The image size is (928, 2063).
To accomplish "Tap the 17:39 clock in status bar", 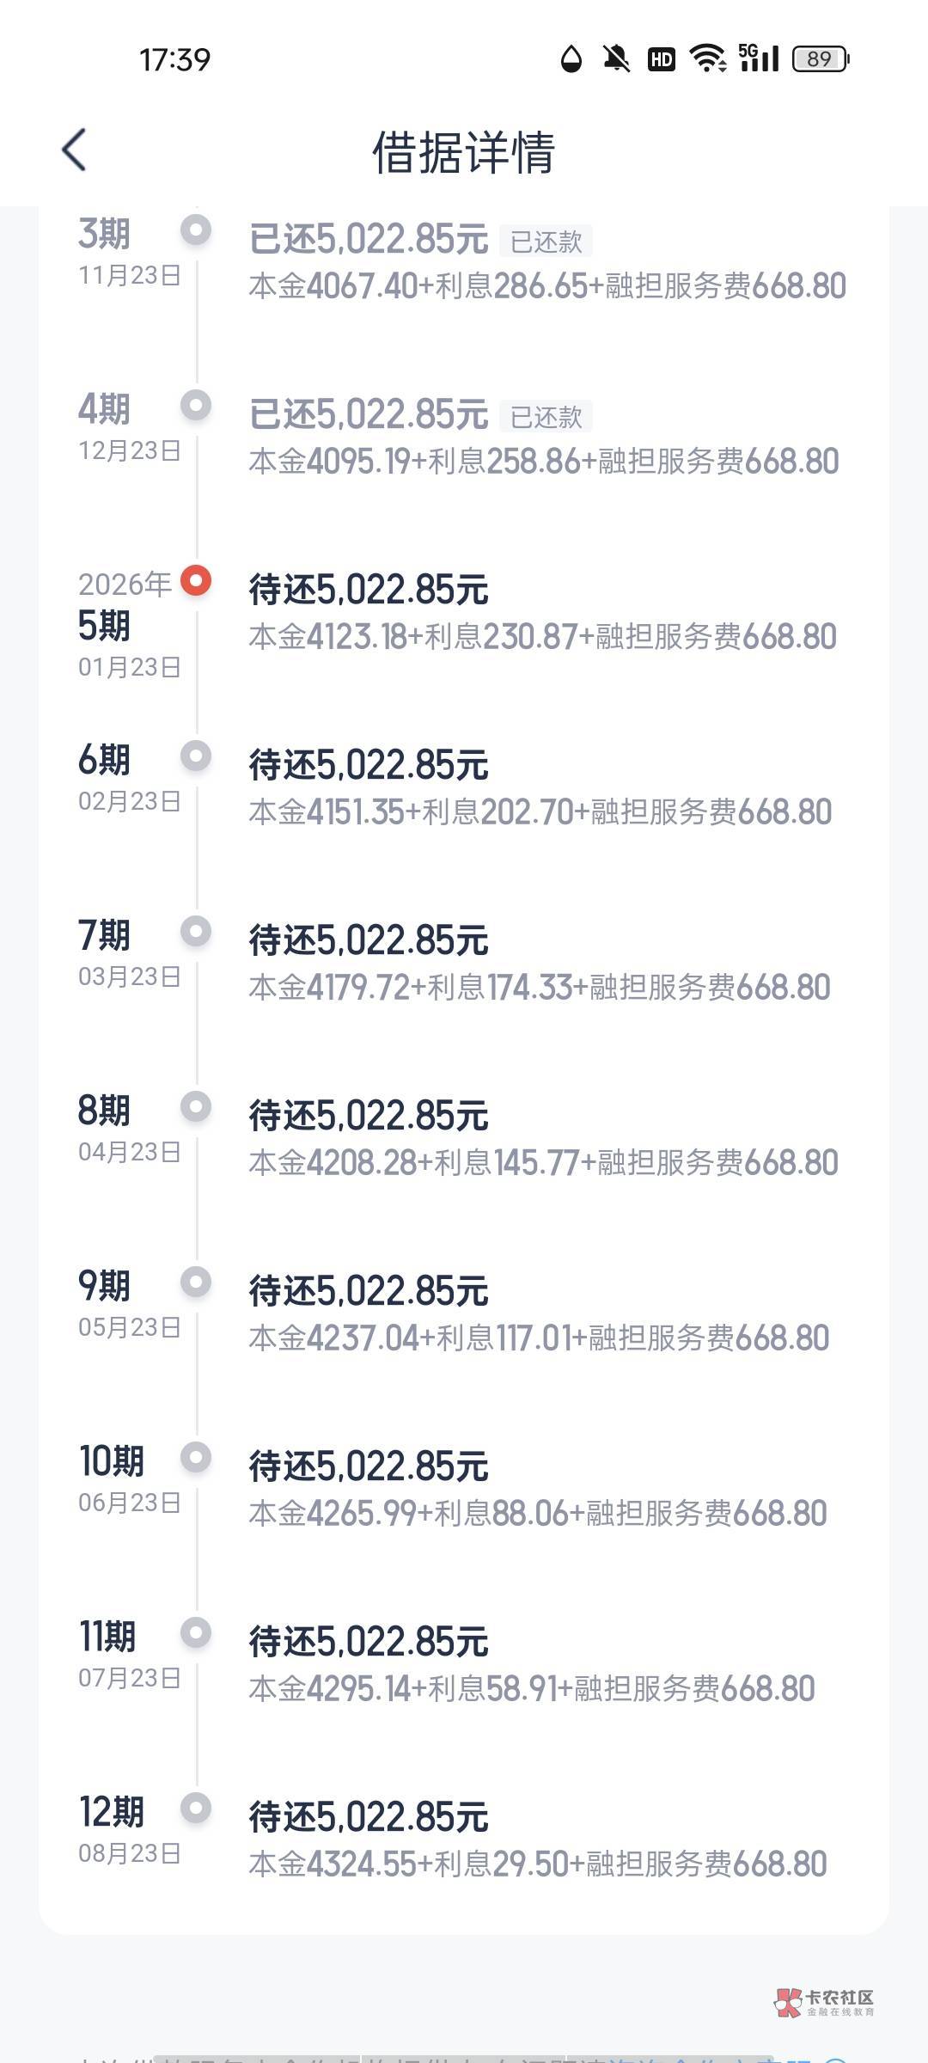I will pyautogui.click(x=175, y=59).
